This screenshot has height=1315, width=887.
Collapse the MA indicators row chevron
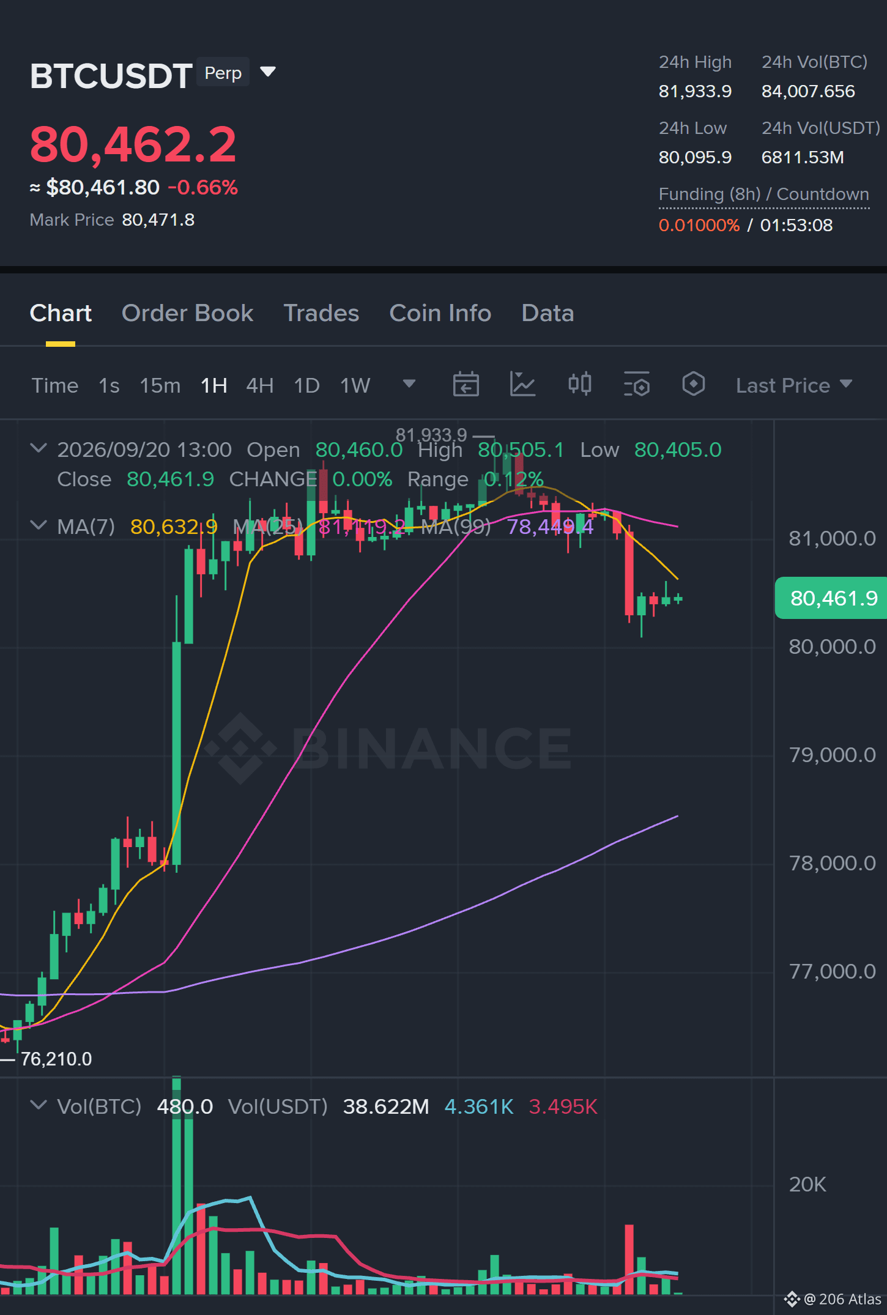[39, 525]
